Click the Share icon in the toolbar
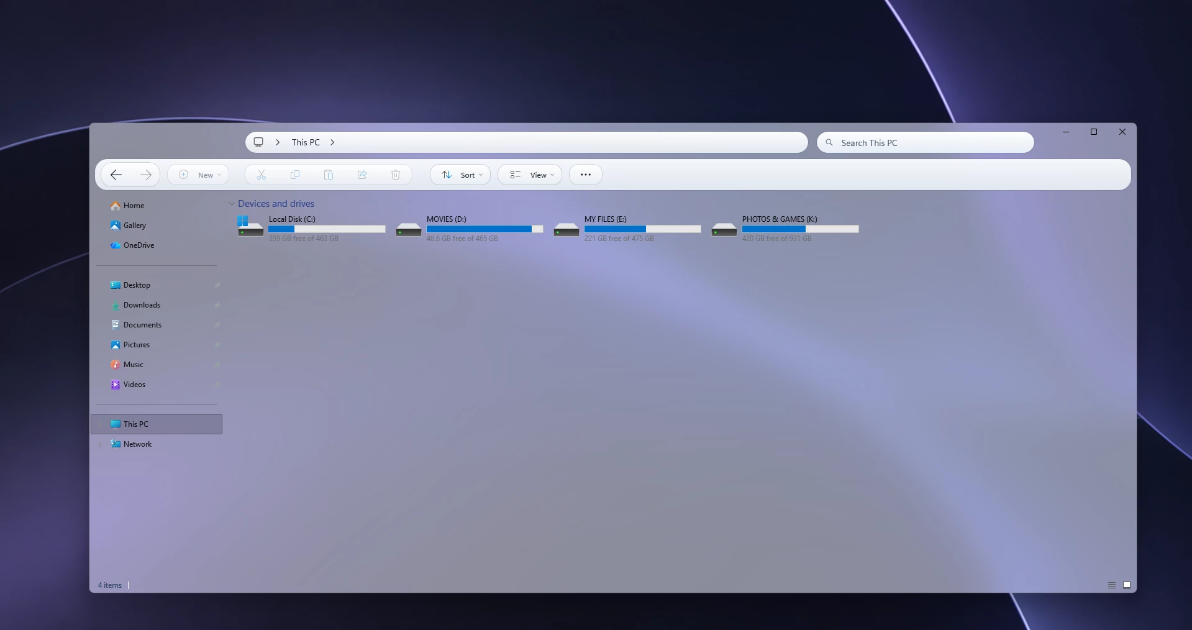Viewport: 1192px width, 630px height. tap(362, 175)
